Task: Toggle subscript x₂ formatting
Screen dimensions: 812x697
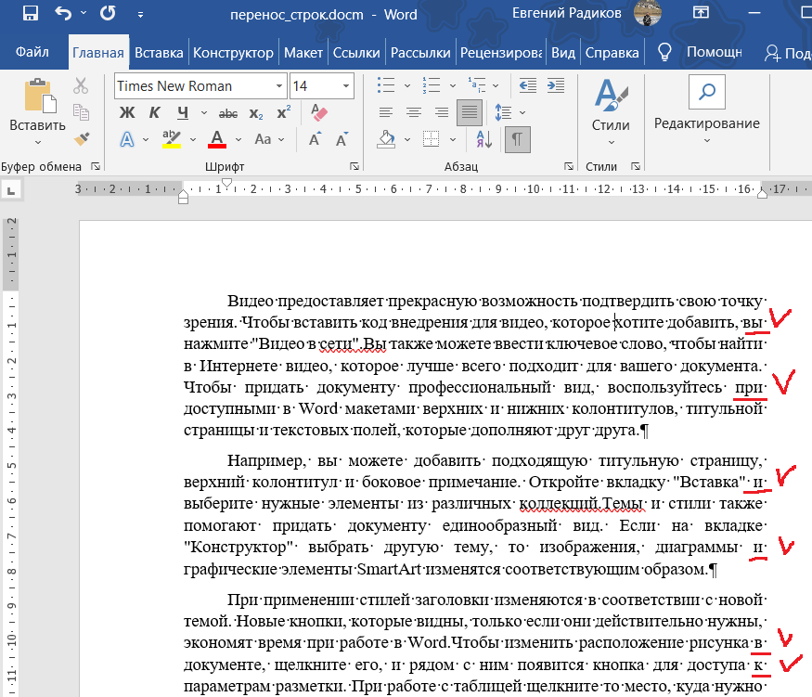Action: point(256,113)
